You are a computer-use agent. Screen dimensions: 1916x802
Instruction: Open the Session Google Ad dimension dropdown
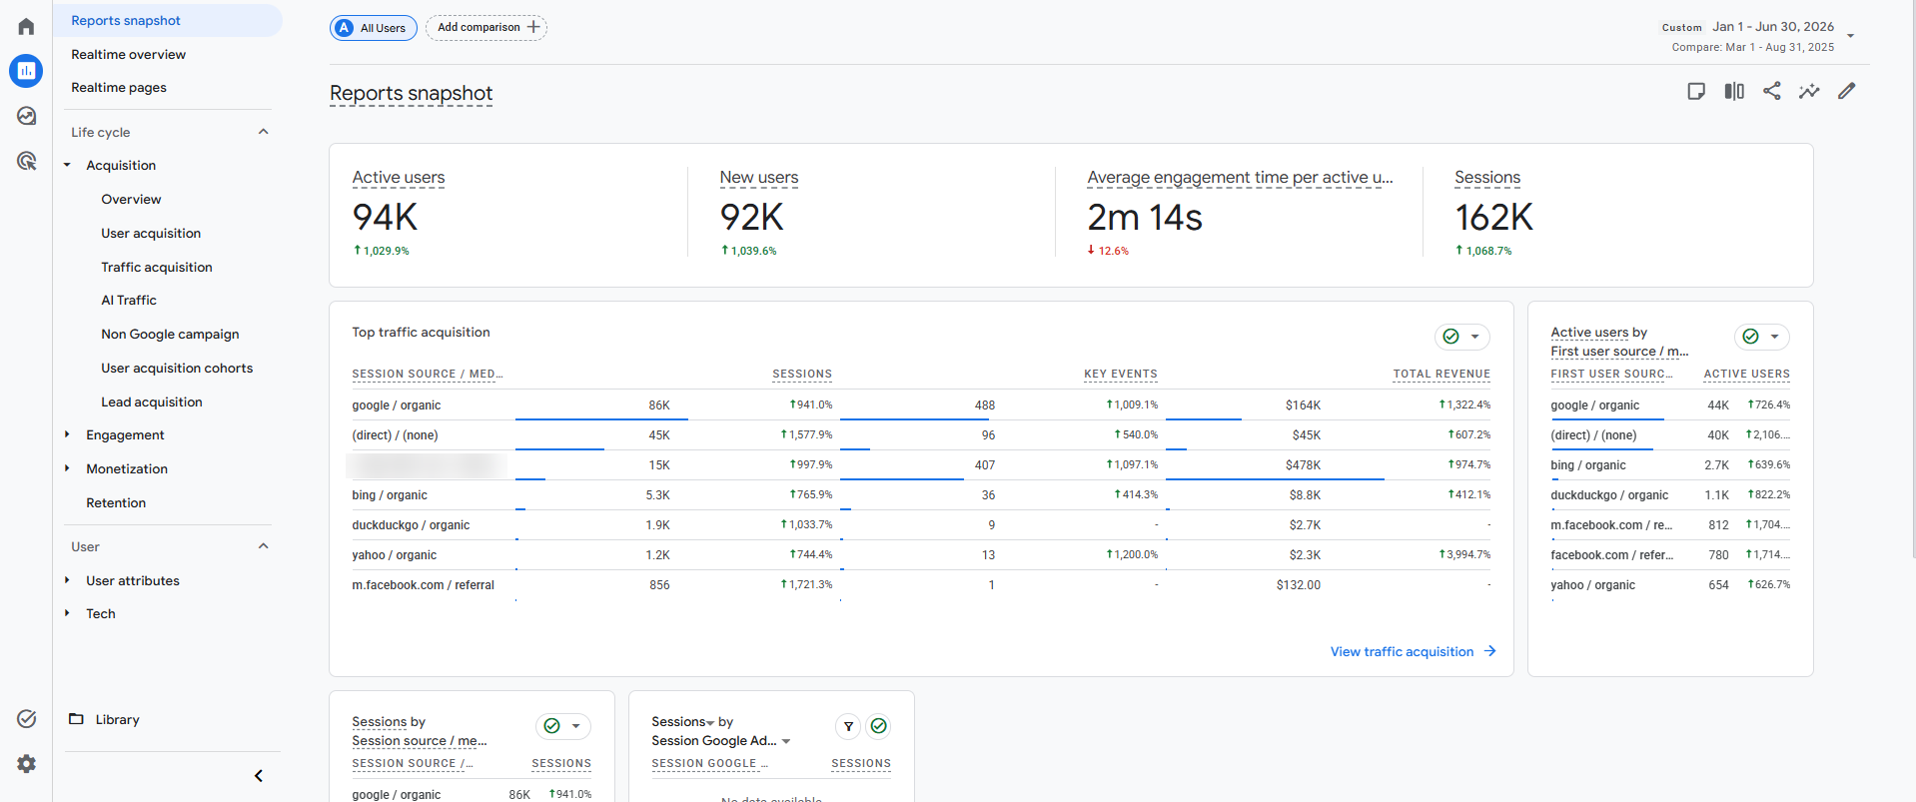786,741
